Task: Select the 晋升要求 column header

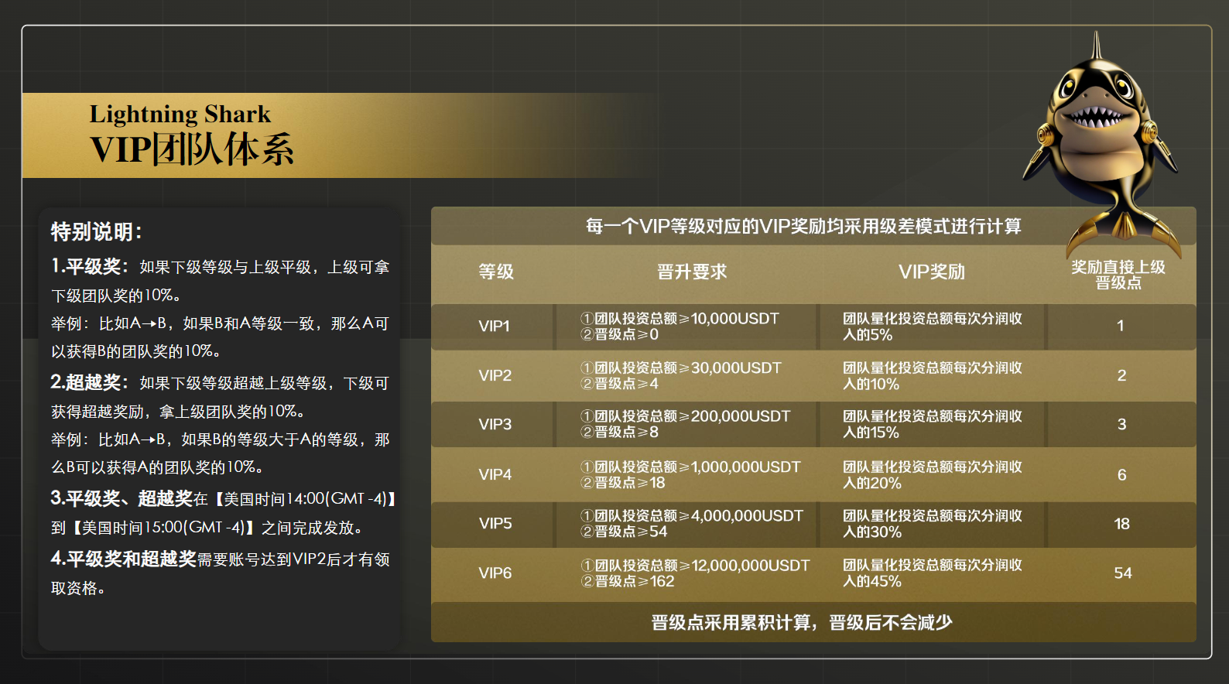Action: [x=691, y=272]
